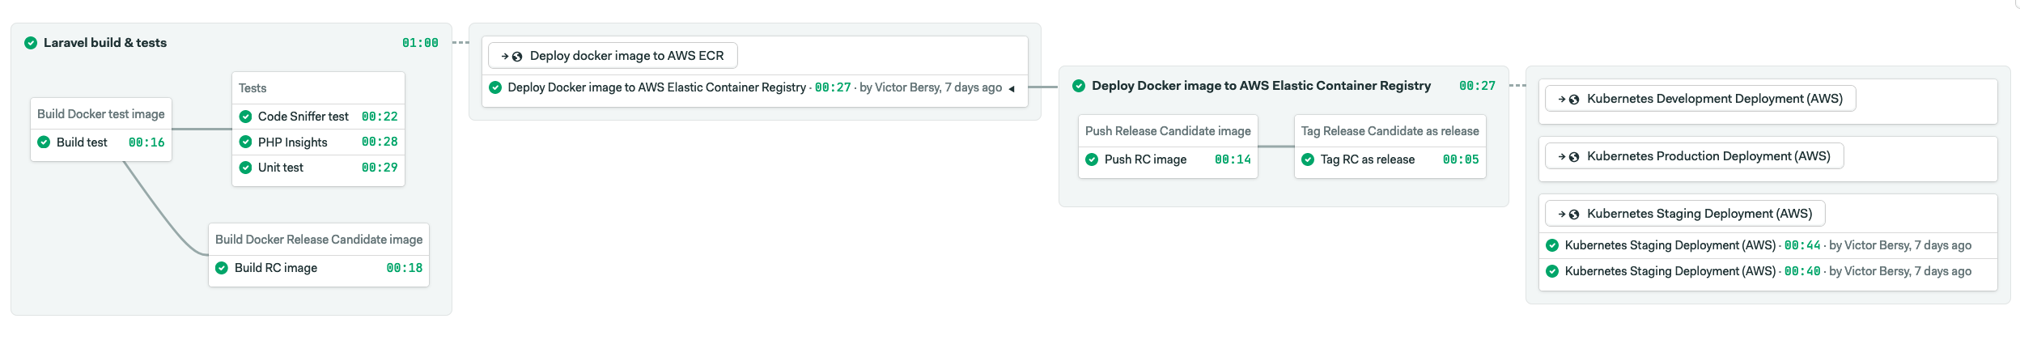
Task: Open the Push RC image job
Action: click(x=1145, y=159)
